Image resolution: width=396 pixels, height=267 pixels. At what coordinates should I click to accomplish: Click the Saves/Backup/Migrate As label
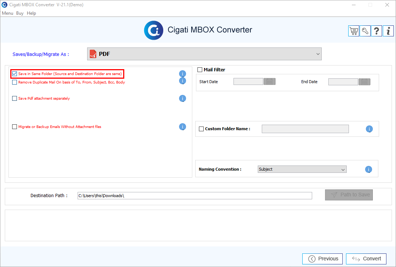click(x=41, y=54)
